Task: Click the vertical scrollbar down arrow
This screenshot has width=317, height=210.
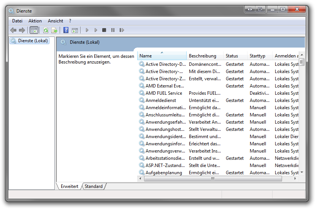Action: 302,172
